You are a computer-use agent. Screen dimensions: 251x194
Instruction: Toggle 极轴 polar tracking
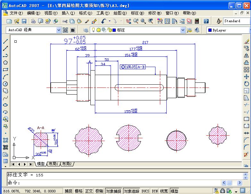pyautogui.click(x=99, y=191)
